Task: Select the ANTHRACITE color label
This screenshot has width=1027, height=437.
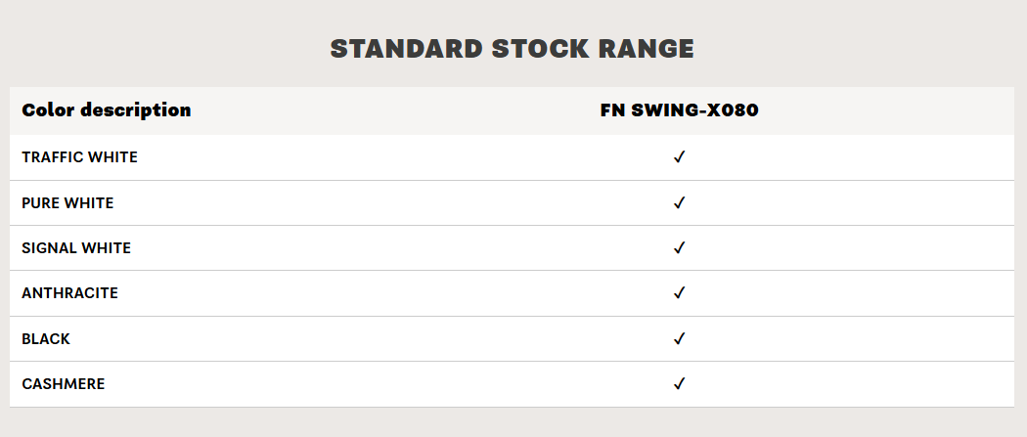Action: click(70, 293)
